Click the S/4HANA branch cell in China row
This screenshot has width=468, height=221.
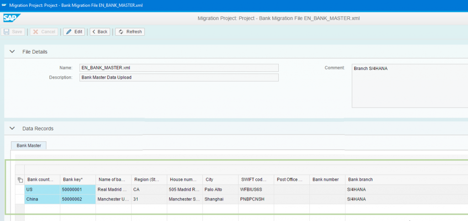406,199
